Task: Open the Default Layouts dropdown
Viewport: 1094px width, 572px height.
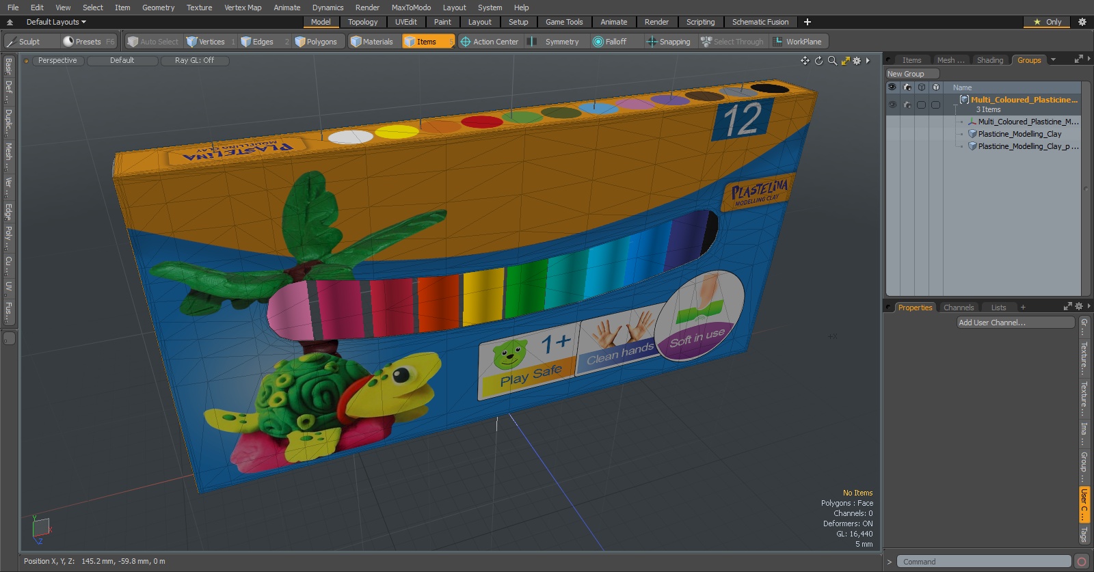Action: (56, 22)
